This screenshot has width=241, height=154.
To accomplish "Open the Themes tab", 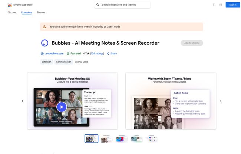I will pos(41,13).
